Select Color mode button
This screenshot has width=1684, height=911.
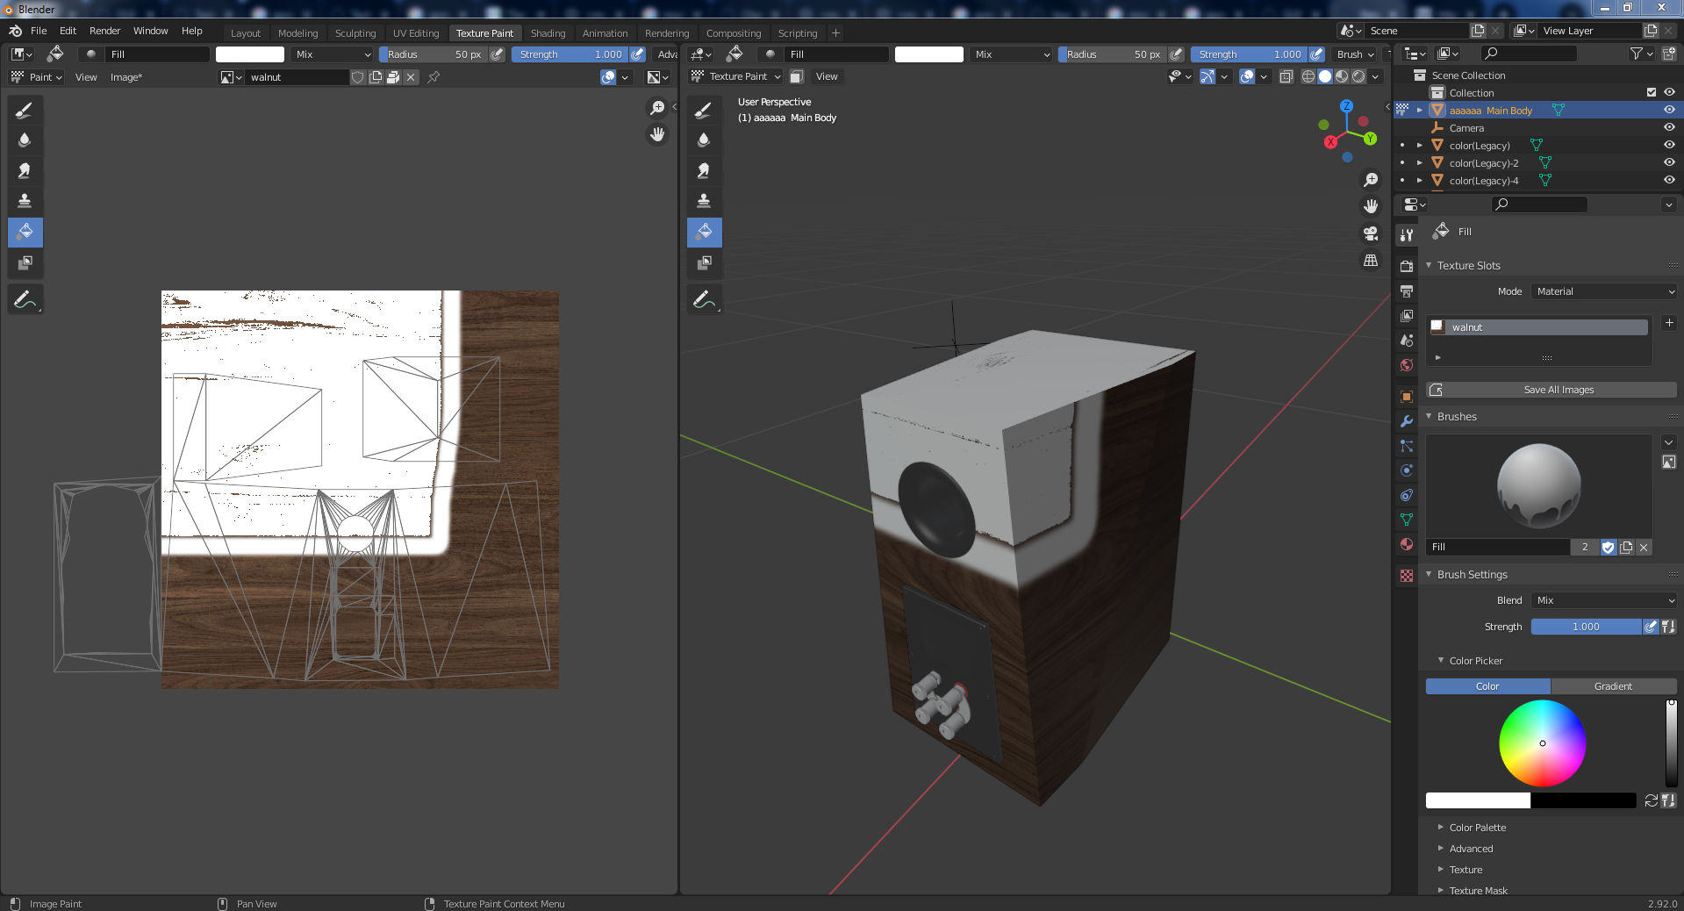click(1487, 686)
